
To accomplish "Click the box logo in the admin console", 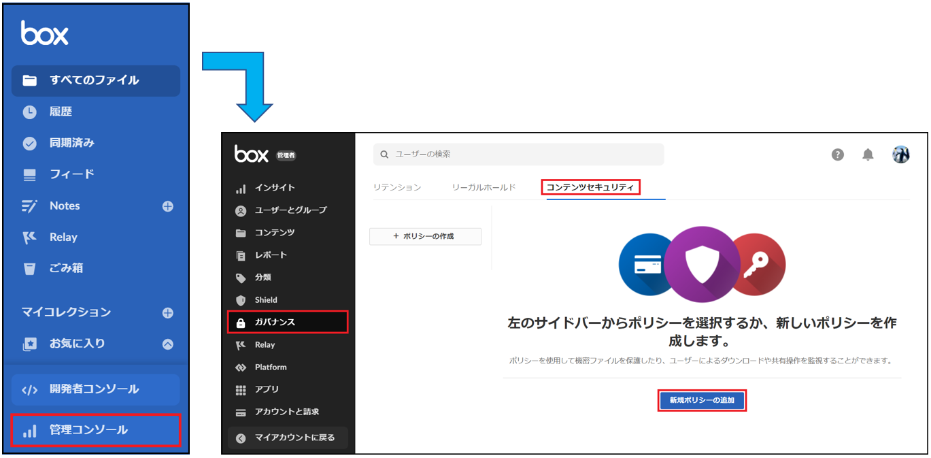I will (x=252, y=154).
